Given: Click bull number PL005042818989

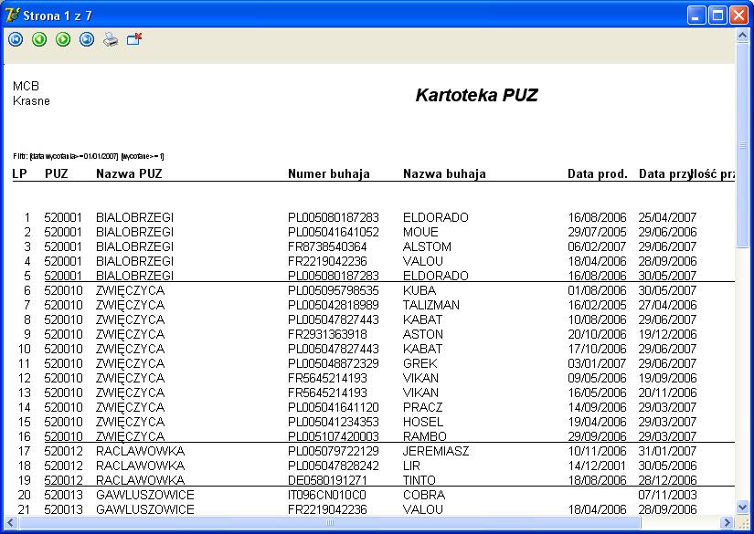Looking at the screenshot, I should [x=334, y=305].
